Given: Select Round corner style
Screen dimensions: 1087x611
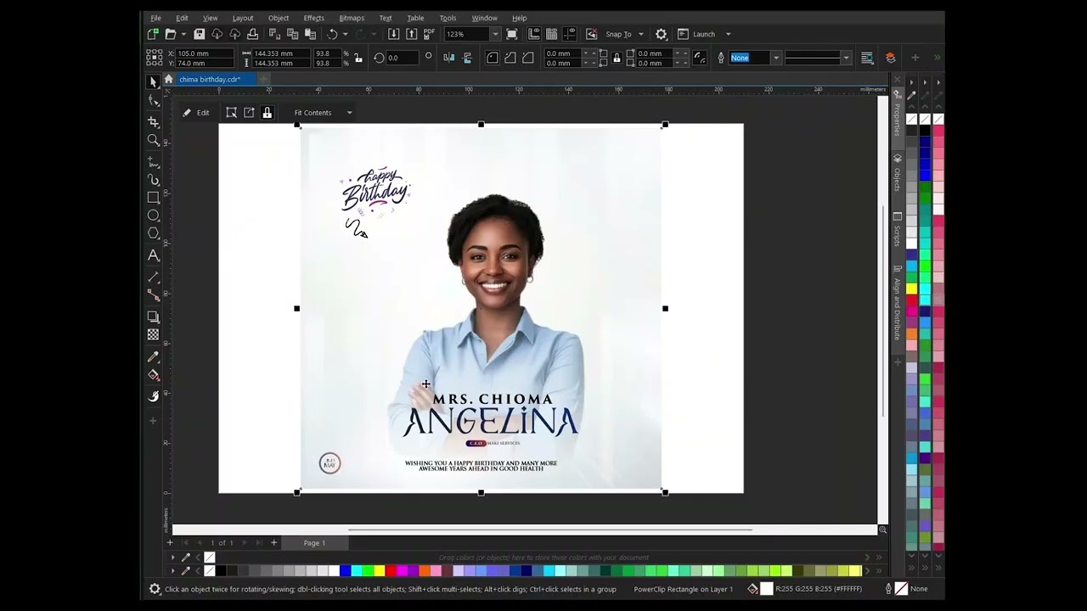Looking at the screenshot, I should [493, 58].
